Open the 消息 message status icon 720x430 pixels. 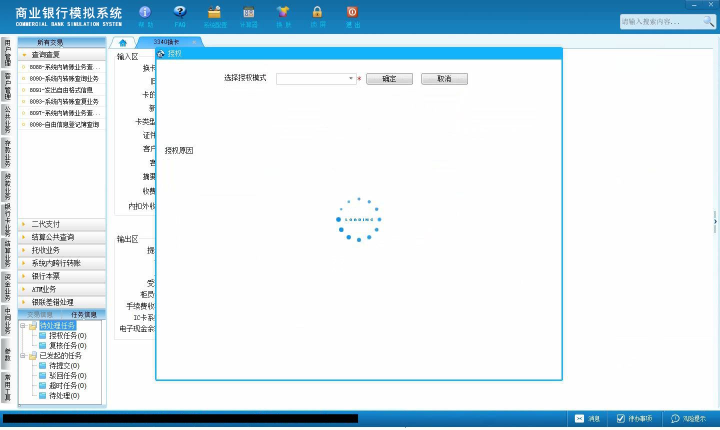587,418
